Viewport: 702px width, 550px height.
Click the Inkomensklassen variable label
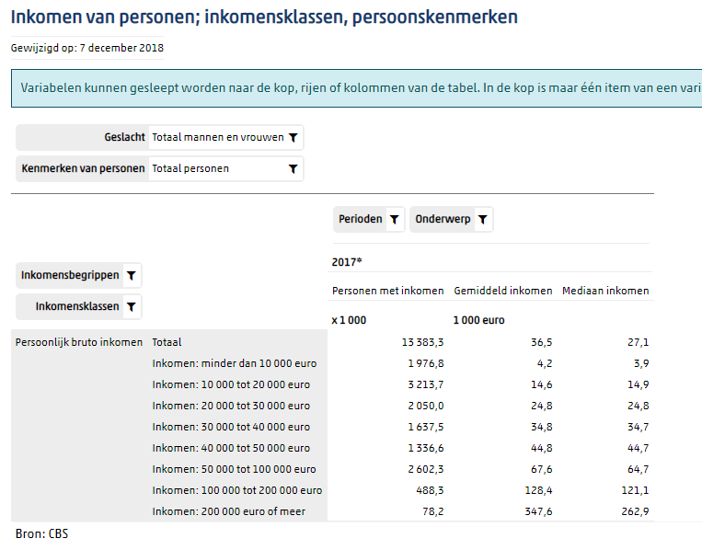coord(77,306)
